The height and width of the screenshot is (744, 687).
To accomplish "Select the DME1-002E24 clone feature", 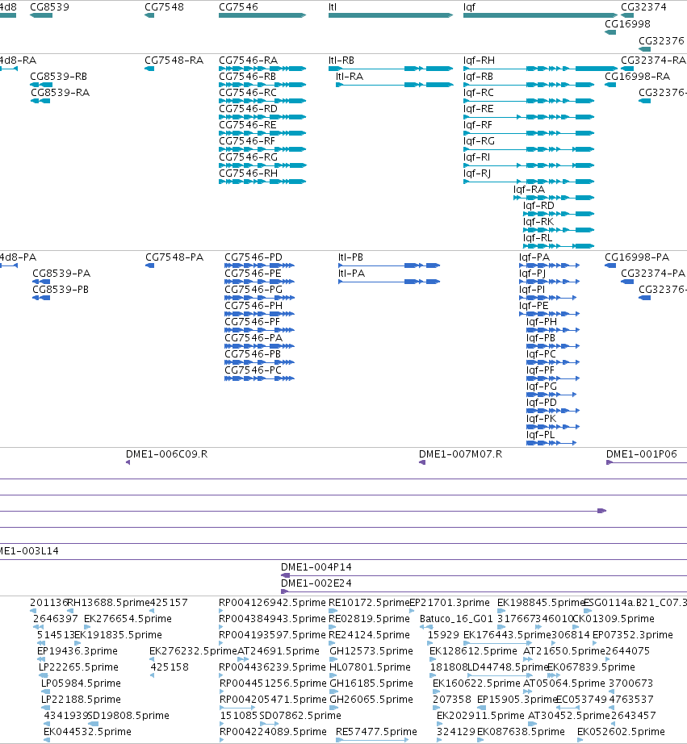I will [x=484, y=591].
